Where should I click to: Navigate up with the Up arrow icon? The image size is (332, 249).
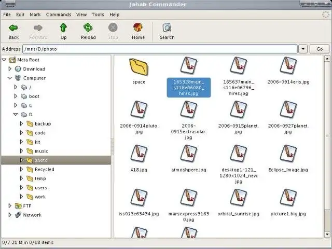coord(63,27)
